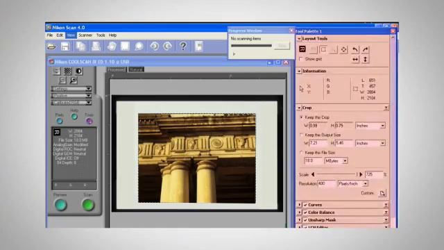Open the Help menu
Image resolution: width=444 pixels, height=250 pixels.
[x=112, y=35]
